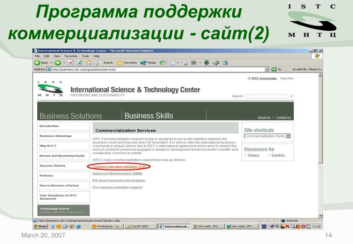Open the View menu
Image resolution: width=353 pixels, height=244 pixels.
[57, 56]
